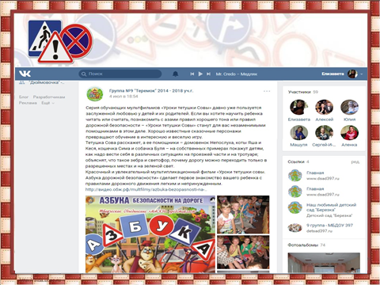
Task: Open the Участники members list
Action: [x=303, y=92]
